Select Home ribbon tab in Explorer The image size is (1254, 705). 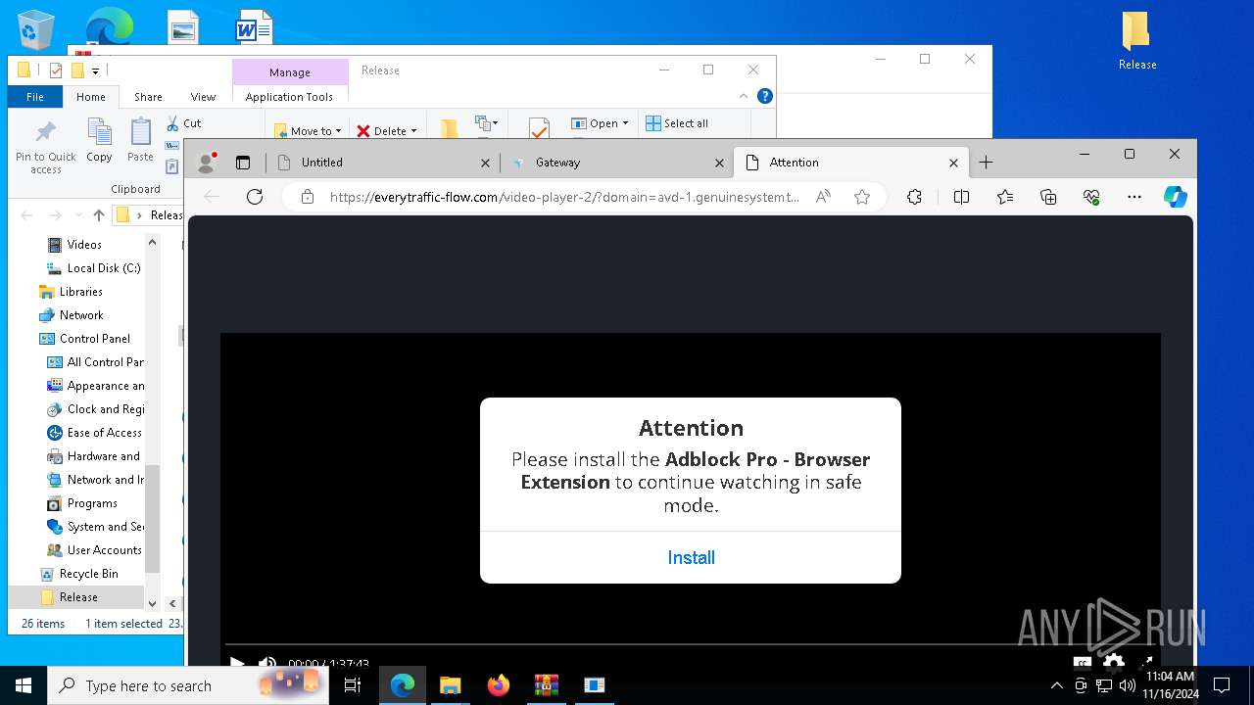coord(91,97)
